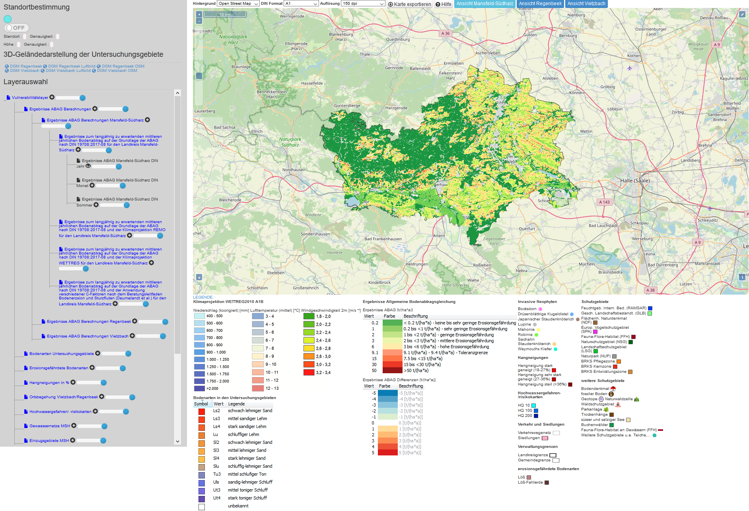Open the Hintergrund background dropdown
The width and height of the screenshot is (749, 511).
point(238,4)
